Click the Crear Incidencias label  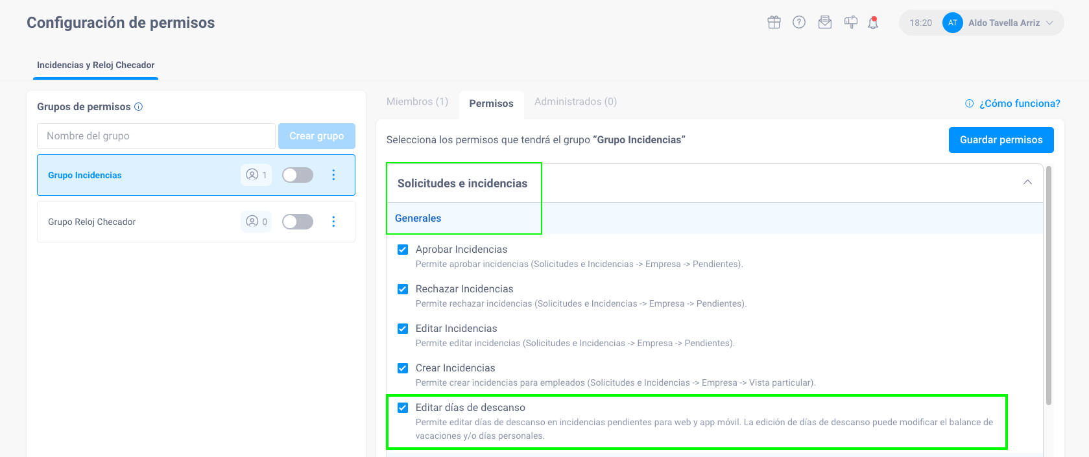click(455, 368)
